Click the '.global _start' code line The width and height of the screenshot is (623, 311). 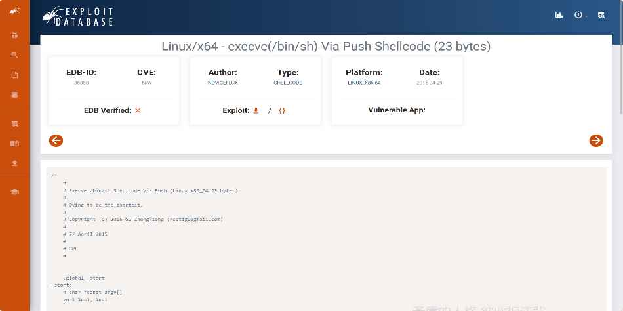[83, 278]
